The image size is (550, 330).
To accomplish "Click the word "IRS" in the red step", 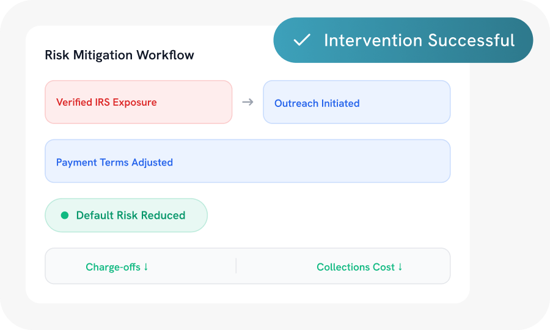I will coord(103,102).
